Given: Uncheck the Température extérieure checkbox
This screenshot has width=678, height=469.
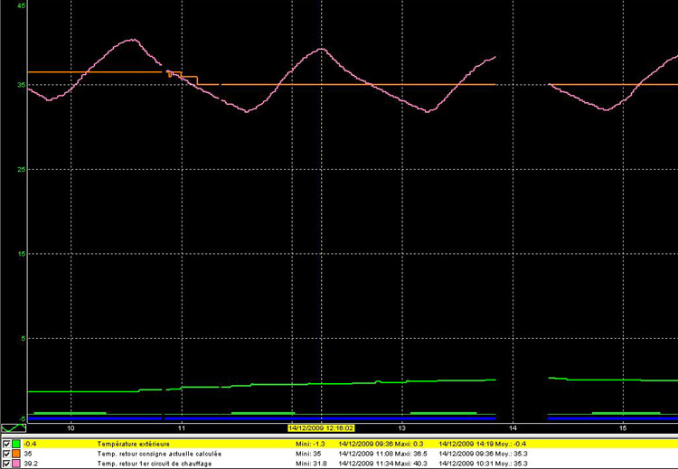Looking at the screenshot, I should point(6,444).
